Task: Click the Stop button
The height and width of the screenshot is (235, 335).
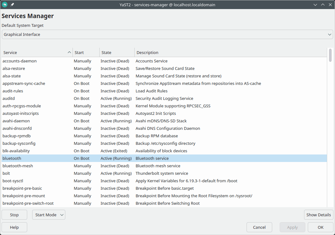Action: tap(14, 215)
